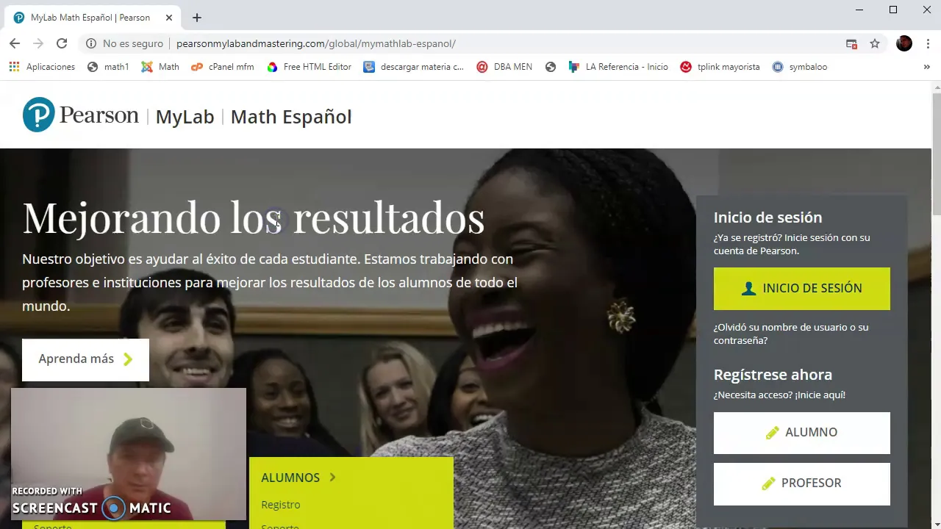The width and height of the screenshot is (941, 529).
Task: Click the browser forward arrow
Action: point(38,43)
